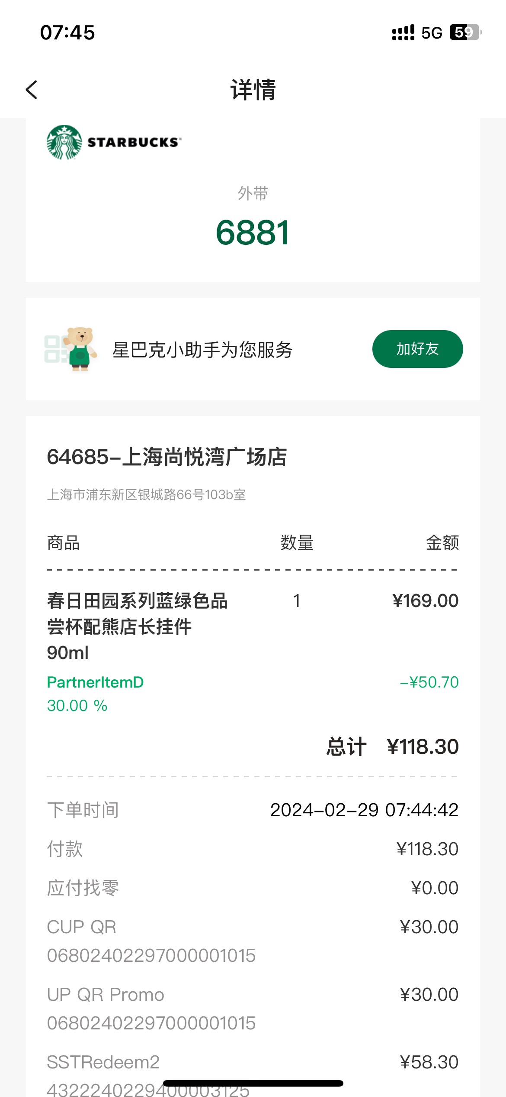Screen dimensions: 506x1097
Task: Tap the 加好友 button
Action: pyautogui.click(x=417, y=349)
